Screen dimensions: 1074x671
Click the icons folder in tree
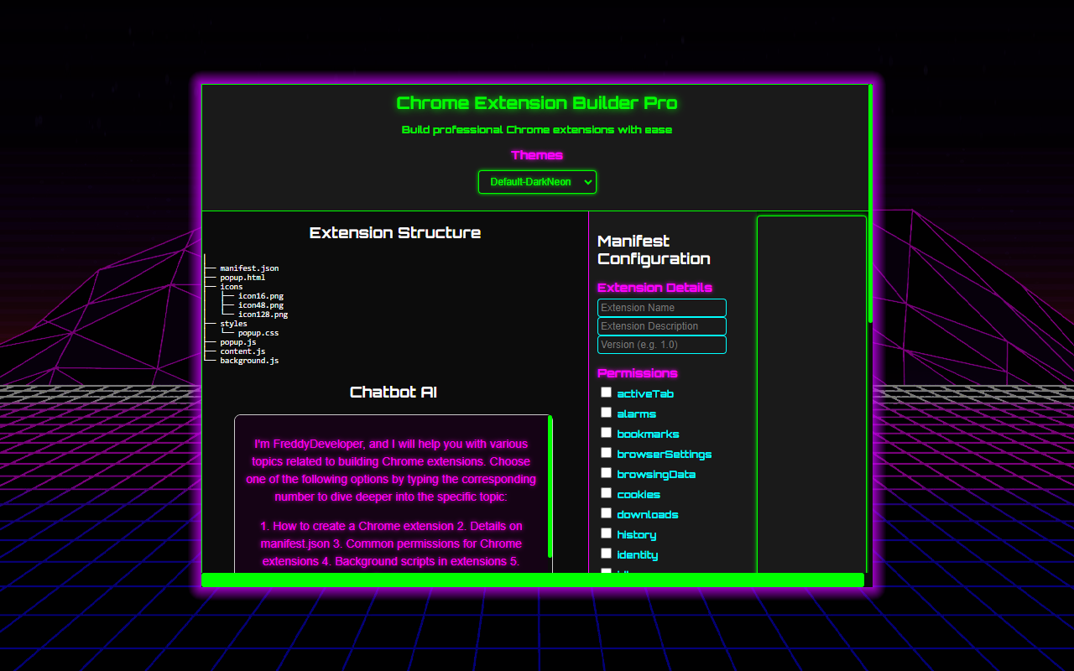coord(232,287)
